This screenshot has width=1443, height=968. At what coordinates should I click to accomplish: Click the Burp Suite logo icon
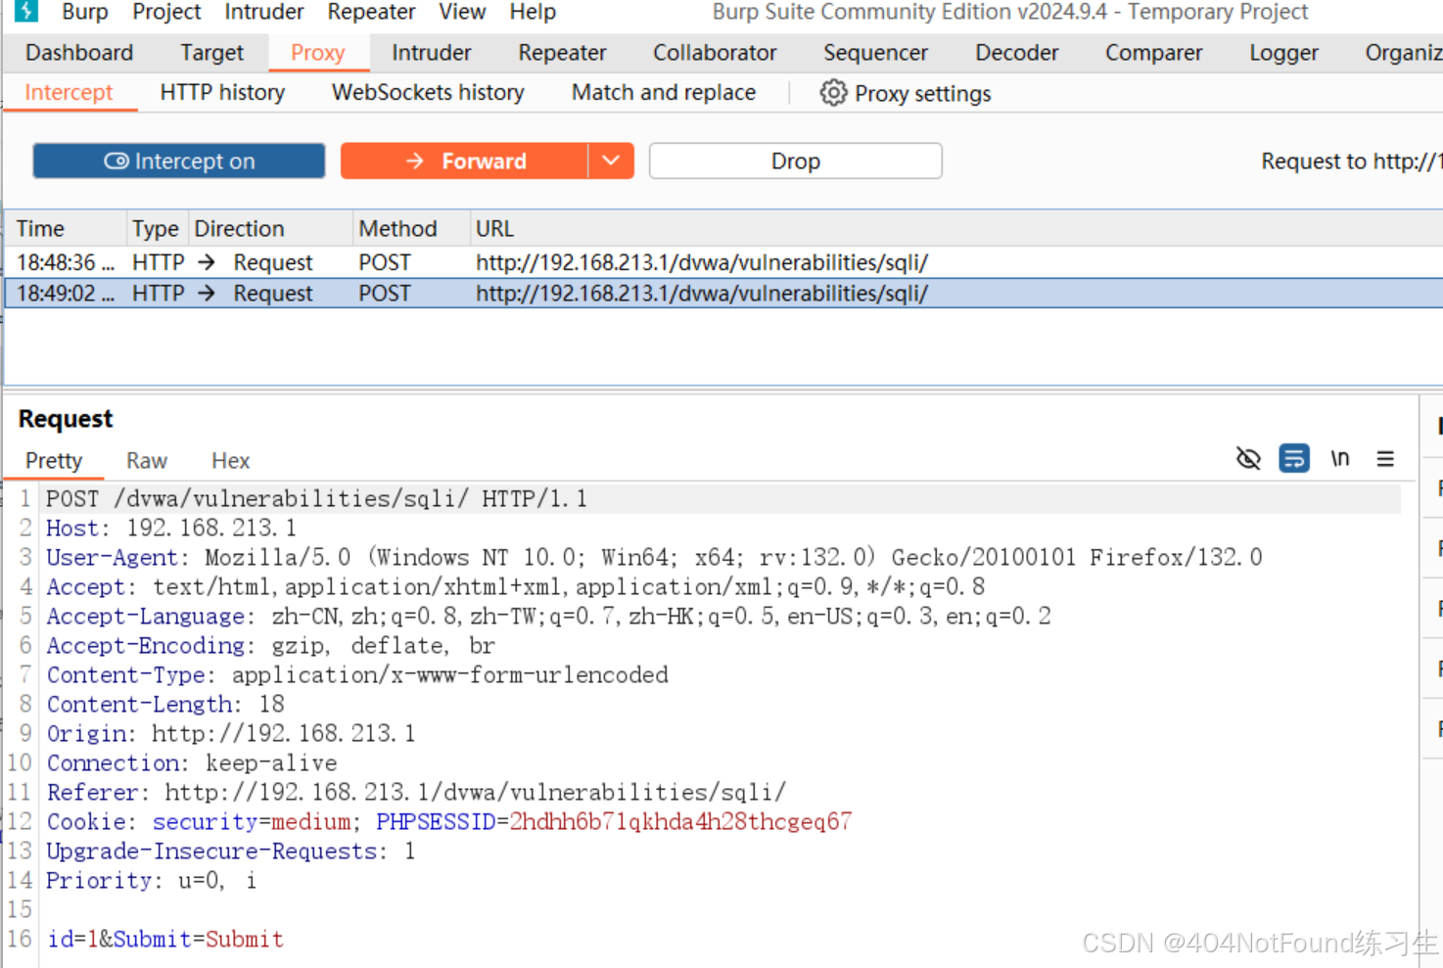[25, 11]
